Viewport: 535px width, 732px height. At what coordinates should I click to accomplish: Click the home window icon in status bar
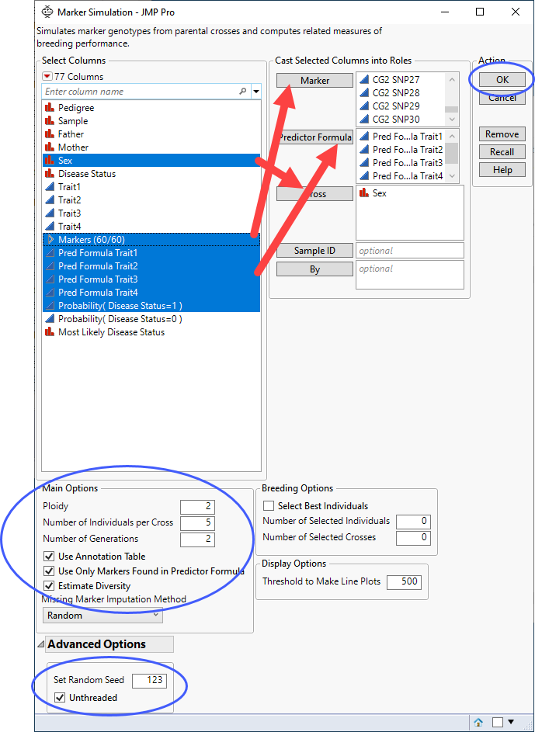478,722
